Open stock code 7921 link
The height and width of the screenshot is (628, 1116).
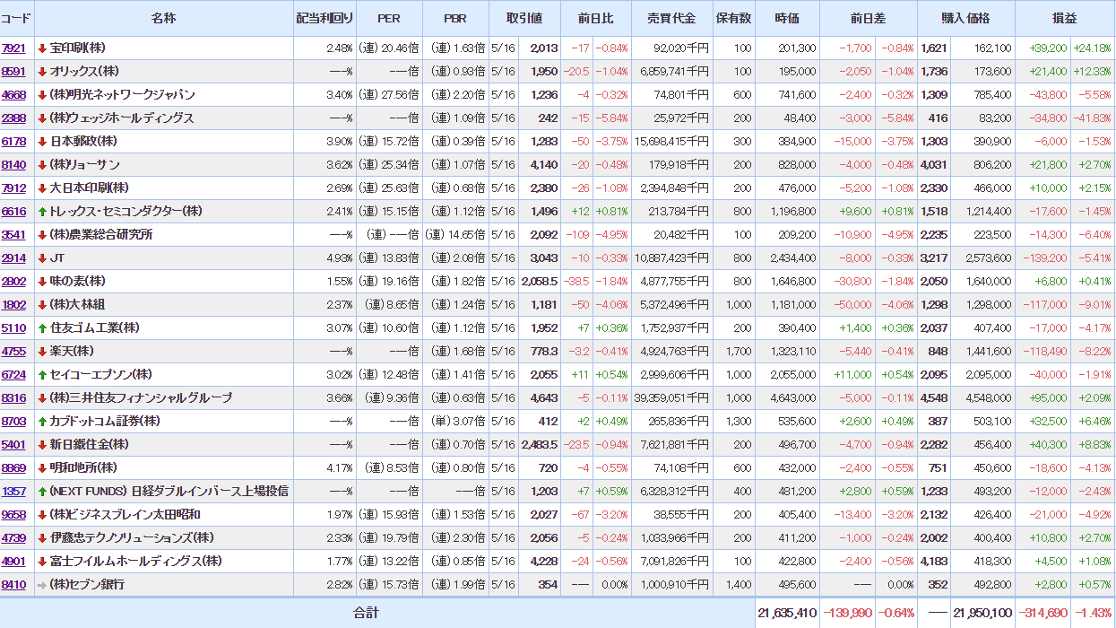coord(13,48)
